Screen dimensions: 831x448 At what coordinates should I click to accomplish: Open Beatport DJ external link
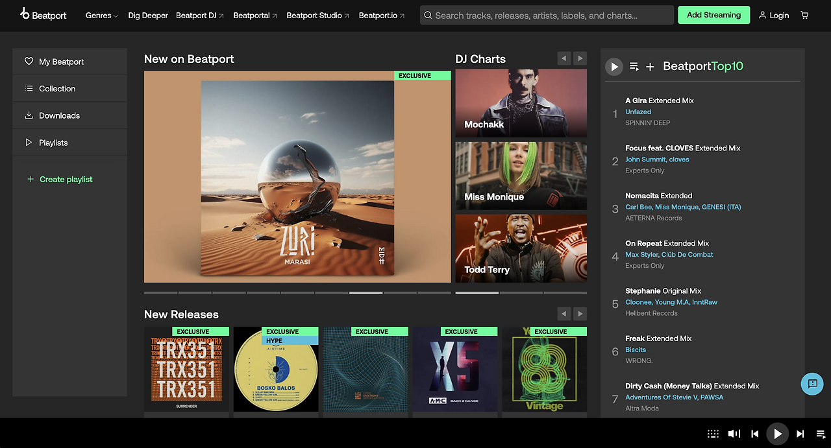pyautogui.click(x=200, y=15)
